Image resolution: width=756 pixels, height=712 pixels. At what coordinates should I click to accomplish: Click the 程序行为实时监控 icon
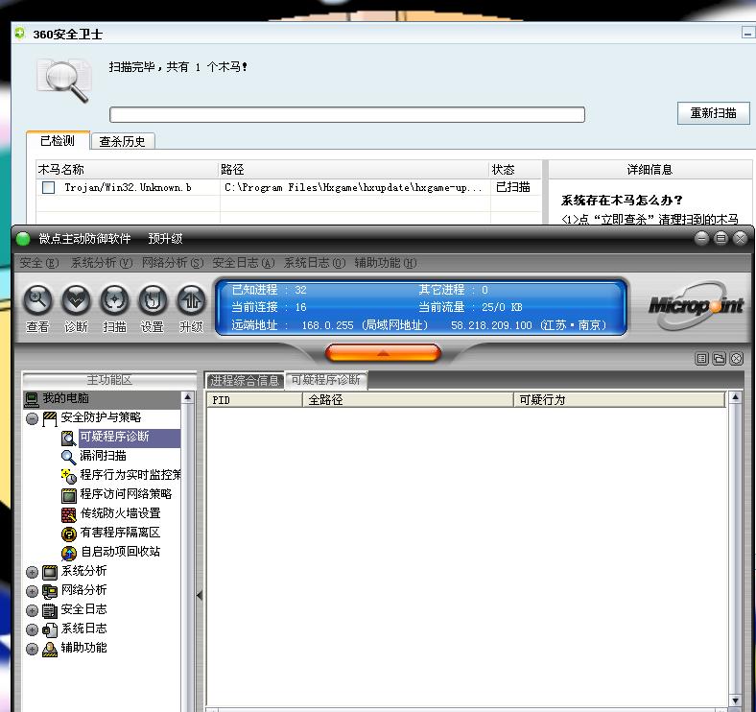68,476
